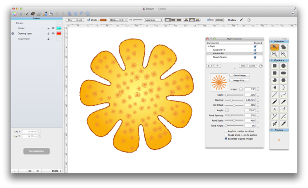Image resolution: width=308 pixels, height=188 pixels.
Task: Click the remove component minus button
Action: 217,66
